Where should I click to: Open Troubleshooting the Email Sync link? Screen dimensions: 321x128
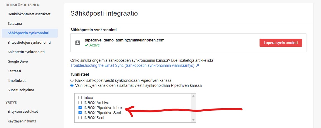pyautogui.click(x=132, y=66)
